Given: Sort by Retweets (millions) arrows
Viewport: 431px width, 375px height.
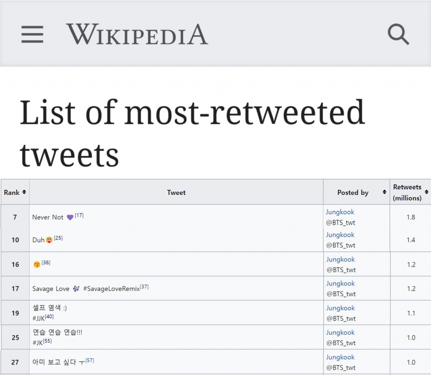Looking at the screenshot, I should tap(427, 192).
